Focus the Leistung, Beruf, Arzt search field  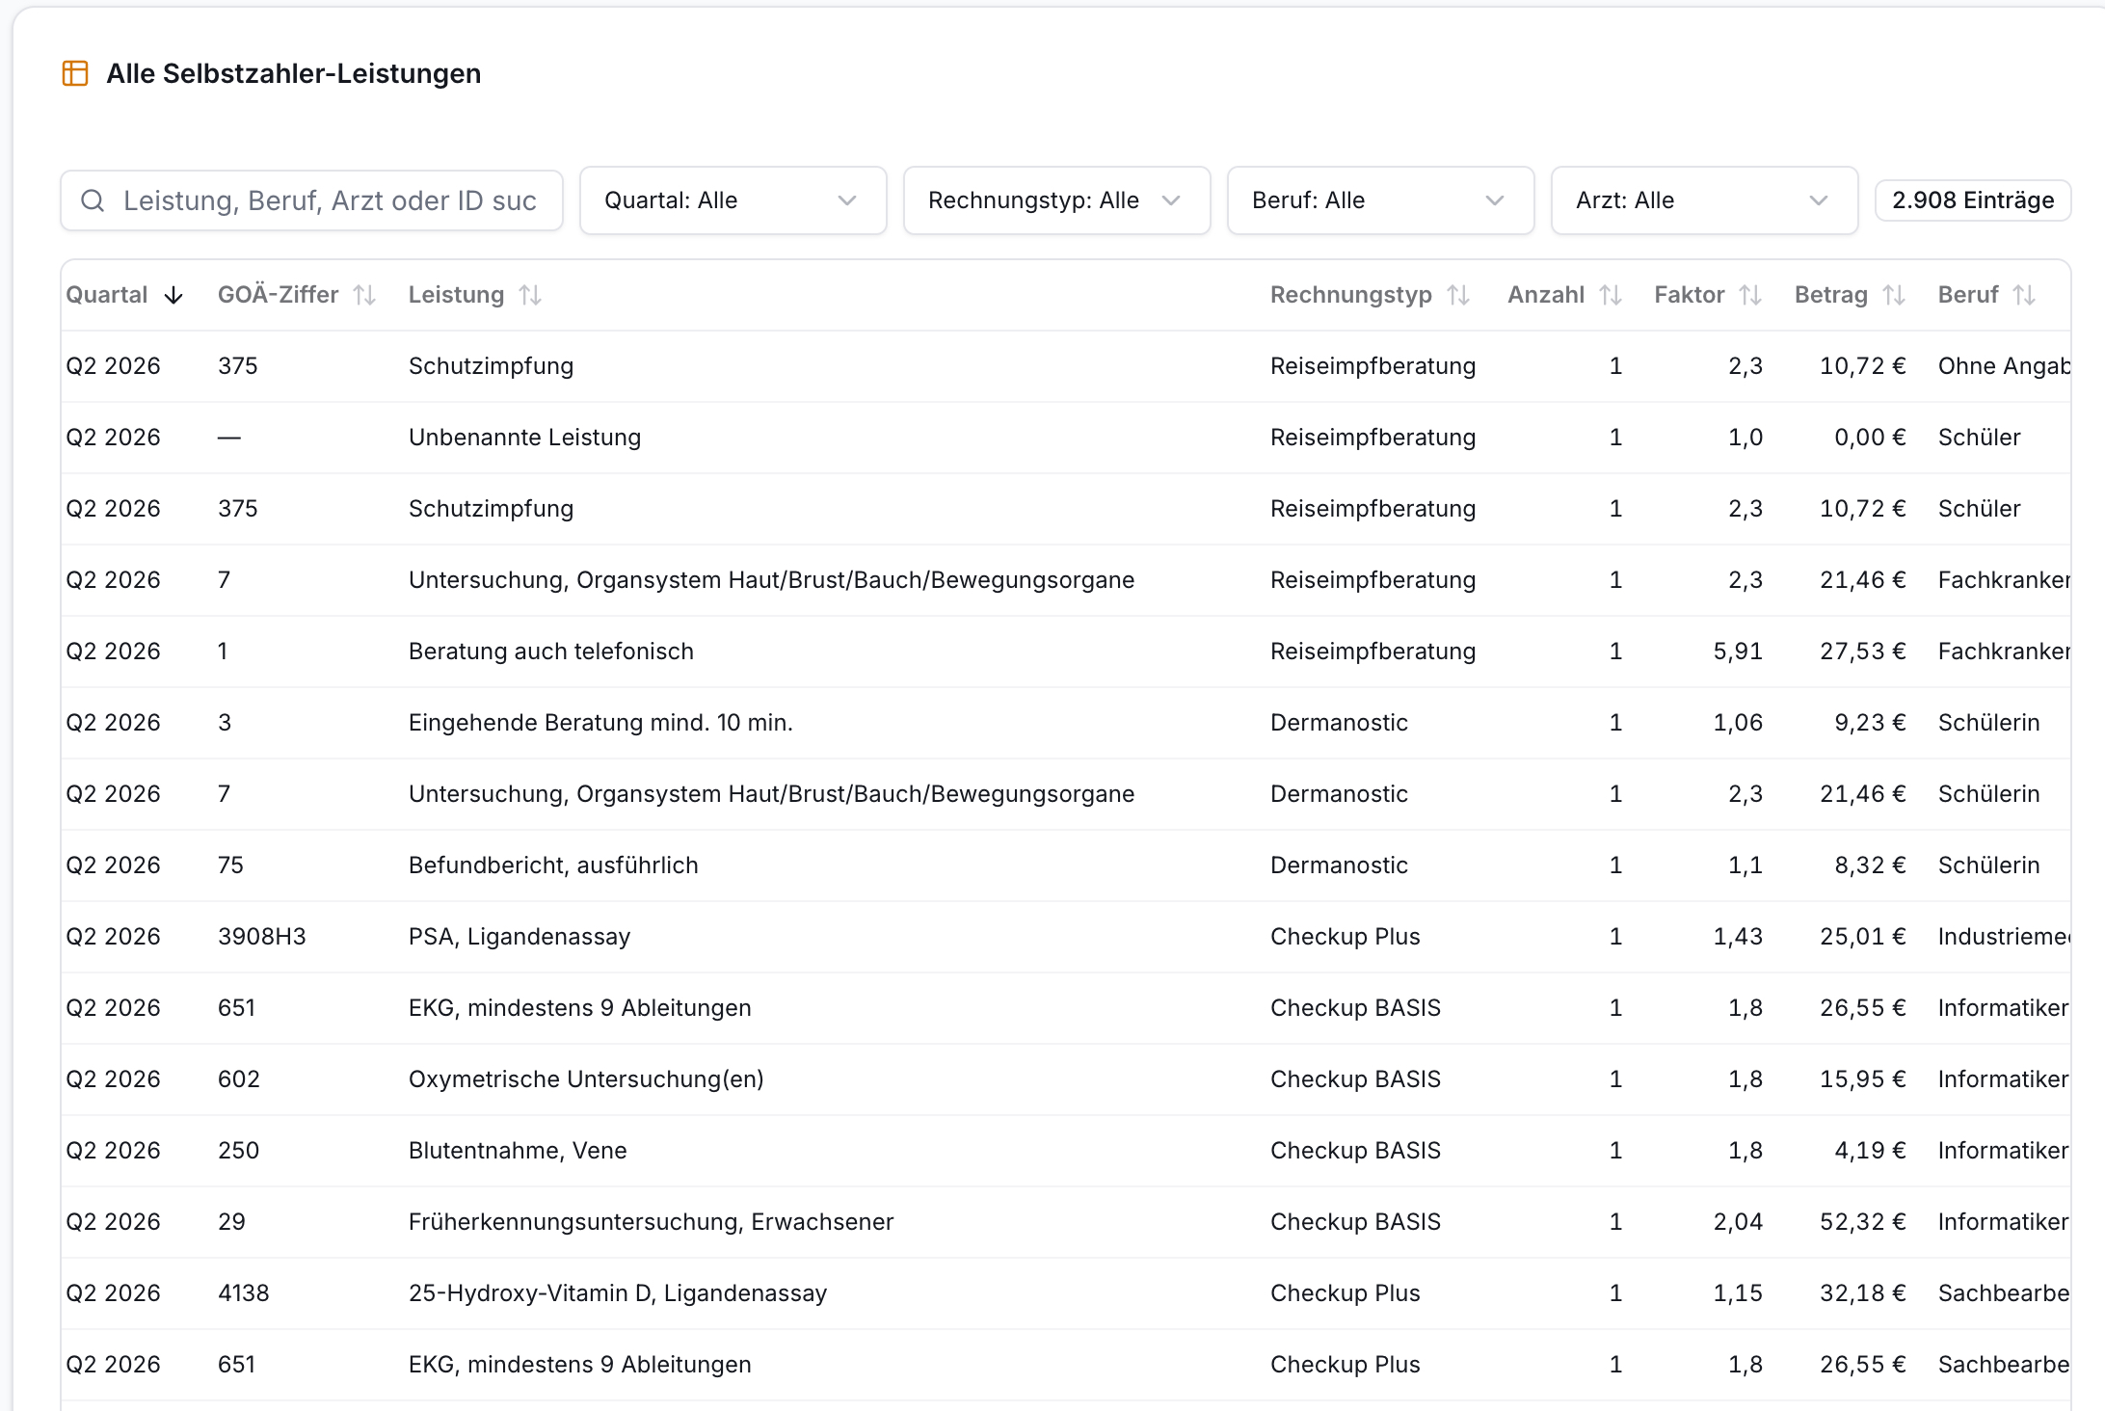coord(311,200)
